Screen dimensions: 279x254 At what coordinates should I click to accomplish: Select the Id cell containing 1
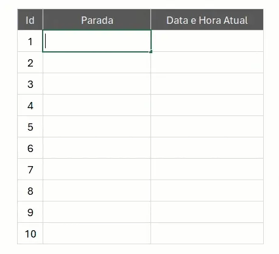click(x=30, y=41)
